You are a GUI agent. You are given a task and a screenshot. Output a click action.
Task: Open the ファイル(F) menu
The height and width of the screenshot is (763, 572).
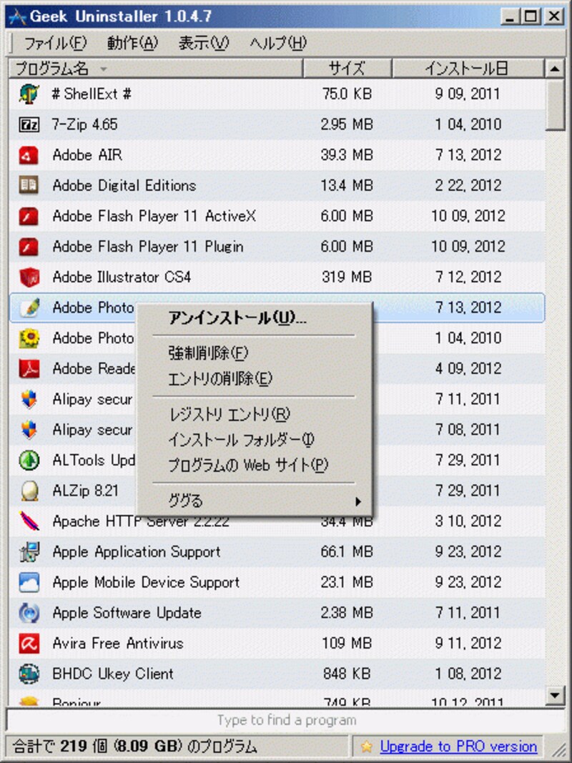coord(54,44)
